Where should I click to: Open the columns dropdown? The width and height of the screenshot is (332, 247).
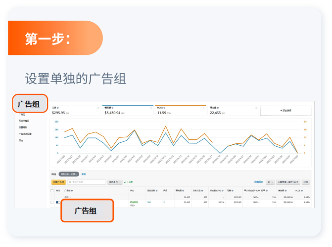tap(270, 182)
